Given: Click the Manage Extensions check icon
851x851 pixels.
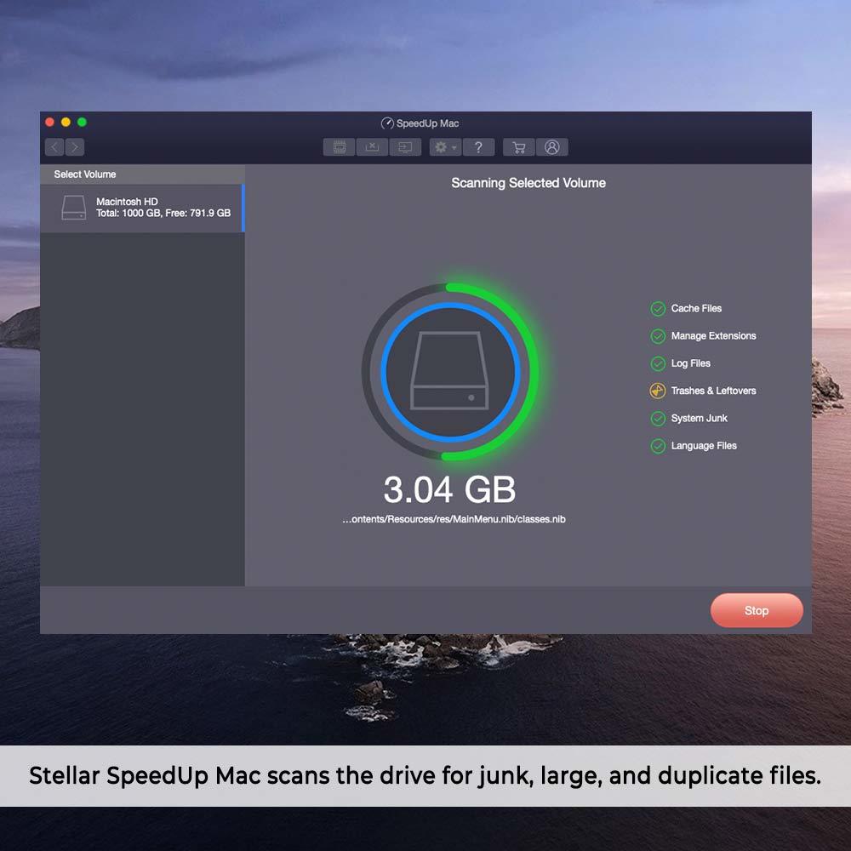Looking at the screenshot, I should 658,336.
